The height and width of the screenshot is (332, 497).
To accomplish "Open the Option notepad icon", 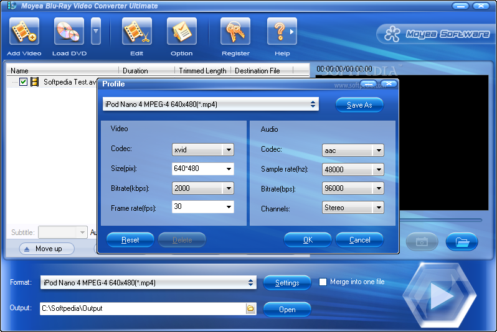I will tap(182, 31).
